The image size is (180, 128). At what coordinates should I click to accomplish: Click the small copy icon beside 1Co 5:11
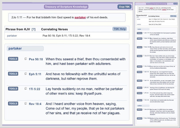click(x=143, y=56)
